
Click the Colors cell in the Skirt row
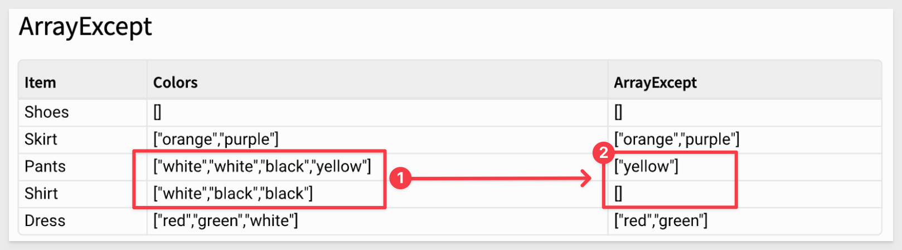(216, 139)
